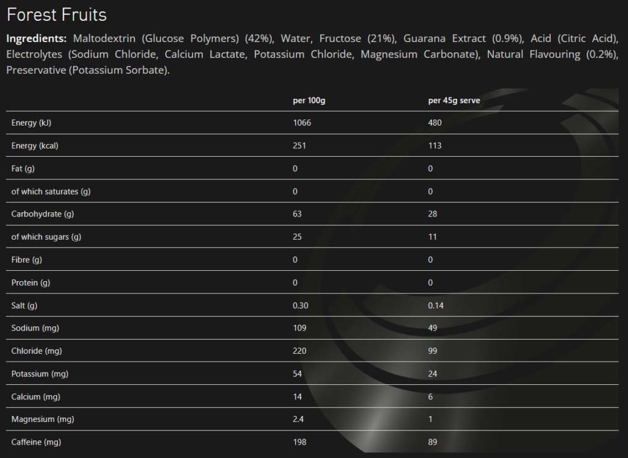The image size is (628, 458).
Task: Click the 198 caffeine per 100g value
Action: pos(299,442)
